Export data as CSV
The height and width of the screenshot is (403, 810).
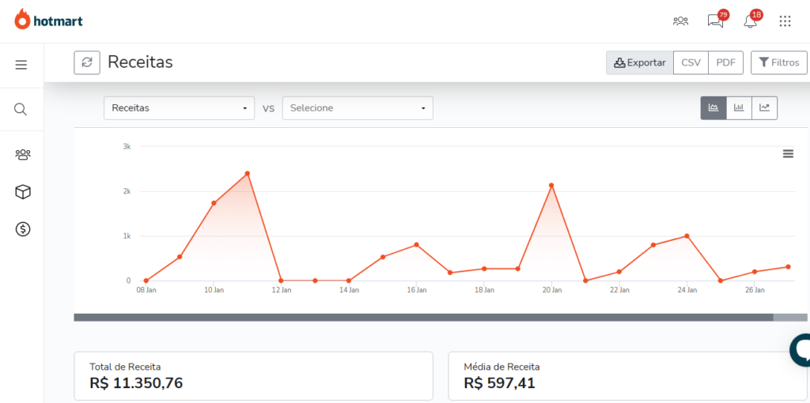point(691,62)
